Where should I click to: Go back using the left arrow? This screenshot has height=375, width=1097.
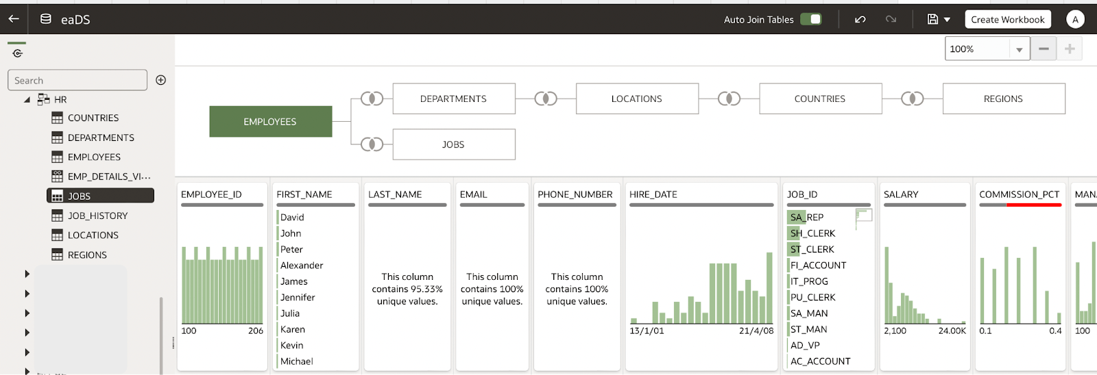point(14,19)
